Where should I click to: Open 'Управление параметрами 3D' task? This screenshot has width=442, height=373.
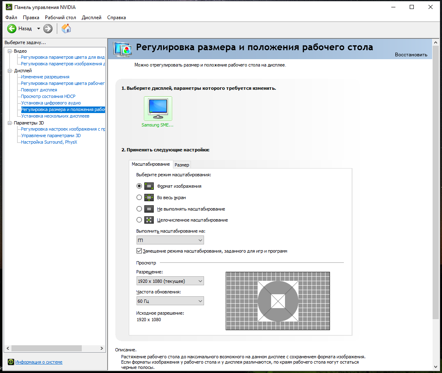pyautogui.click(x=51, y=135)
